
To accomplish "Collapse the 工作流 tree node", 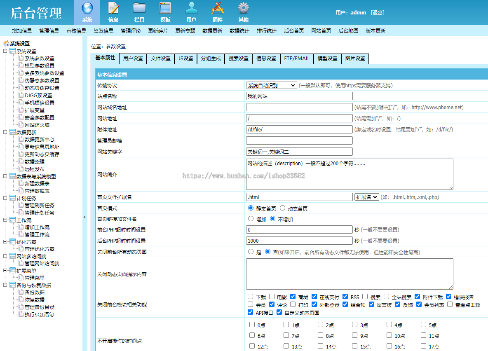I will coord(5,220).
